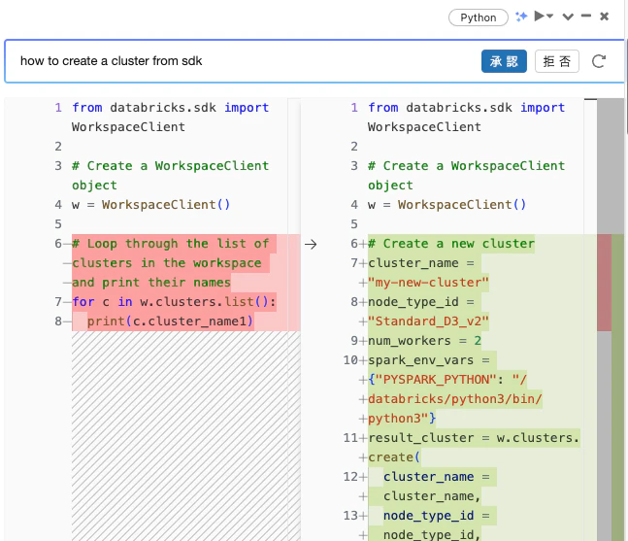Reject the suggestion with 拒否 button
The height and width of the screenshot is (541, 628).
557,61
